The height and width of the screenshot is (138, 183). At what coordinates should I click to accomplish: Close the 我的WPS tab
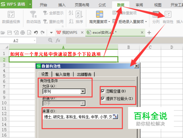82,32
